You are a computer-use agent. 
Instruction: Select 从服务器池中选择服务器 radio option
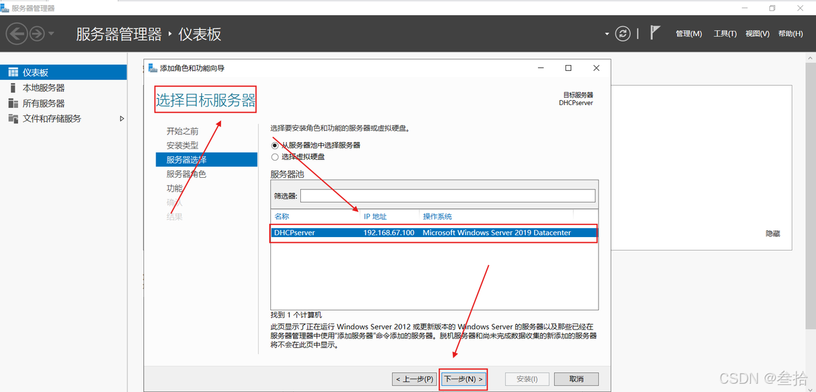pos(275,145)
